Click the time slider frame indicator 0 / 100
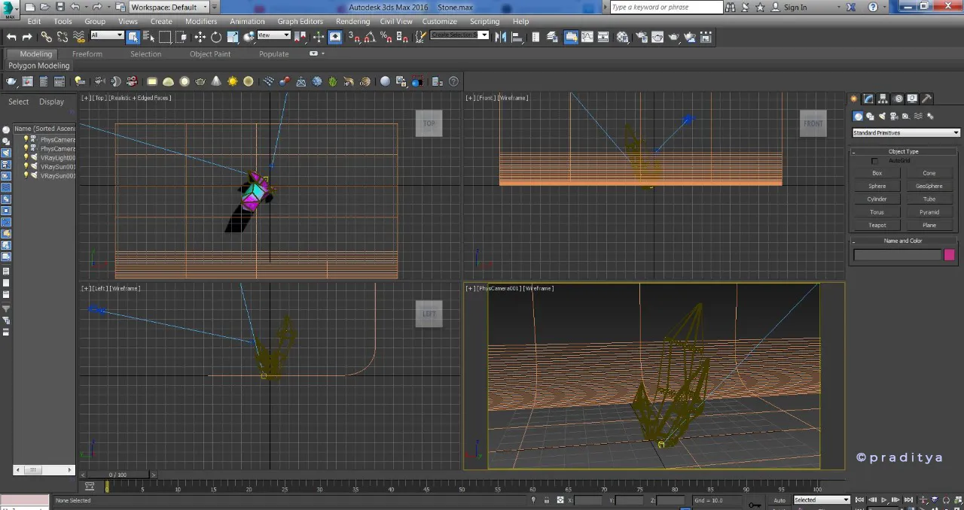 tap(117, 475)
